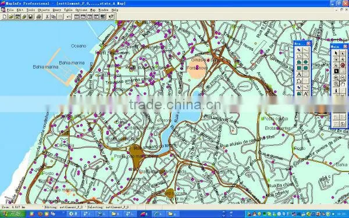Screen dimensions: 349x218
Task: Click the MapInfo taskbar button
Action: 145,214
